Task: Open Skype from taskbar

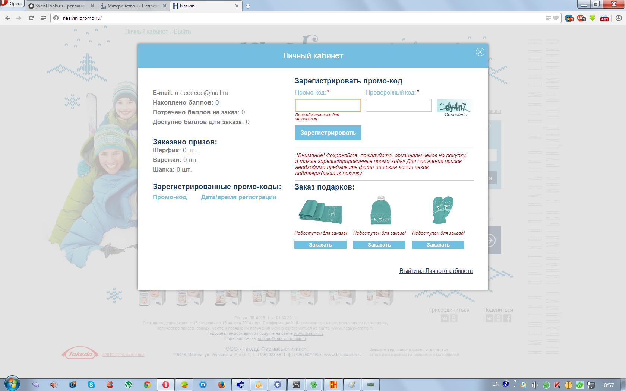Action: click(91, 385)
